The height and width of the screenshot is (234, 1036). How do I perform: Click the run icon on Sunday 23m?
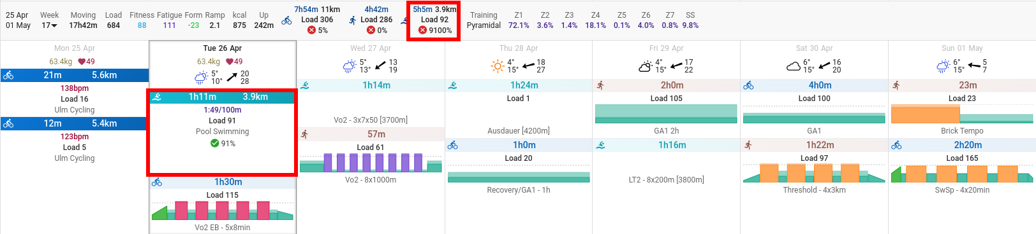tap(896, 85)
